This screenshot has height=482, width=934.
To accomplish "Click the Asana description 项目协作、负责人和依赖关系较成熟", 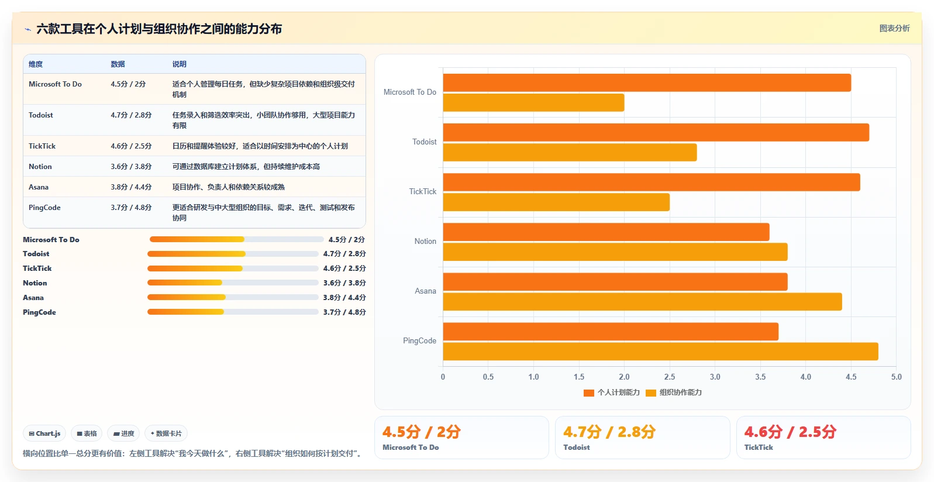I will click(228, 187).
